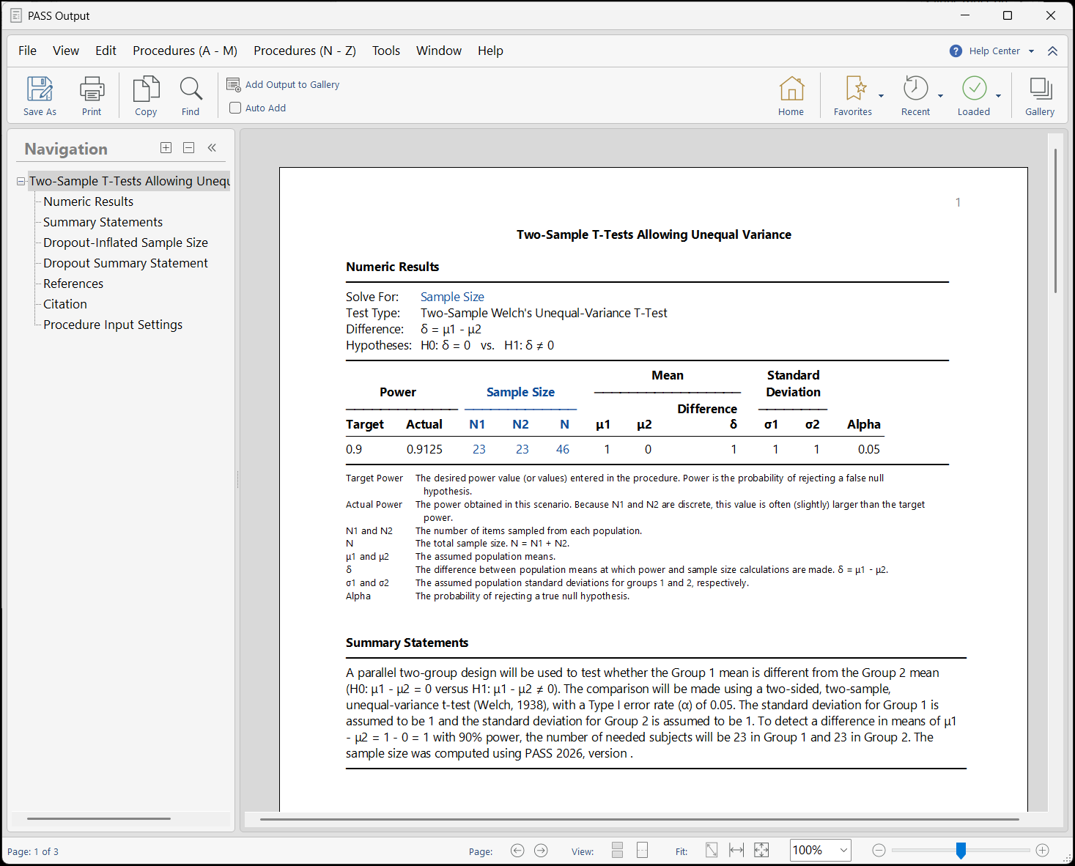1075x866 pixels.
Task: Expand the Favorites dropdown arrow
Action: pos(881,96)
